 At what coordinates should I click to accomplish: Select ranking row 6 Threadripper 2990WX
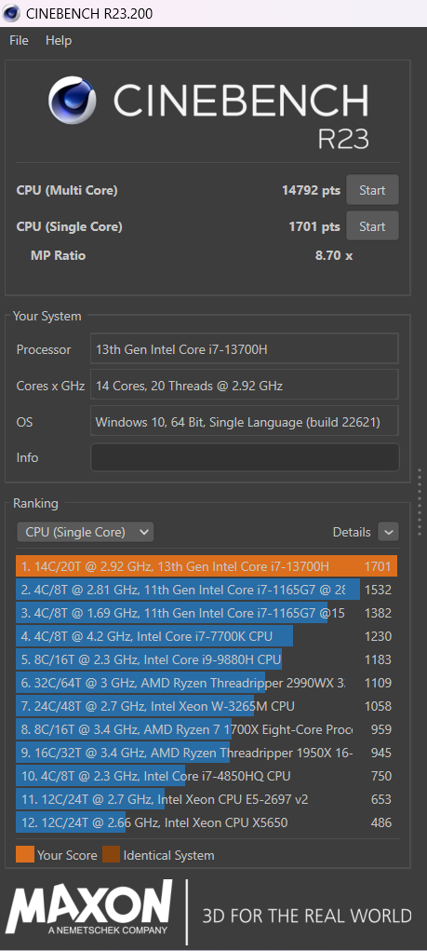click(x=207, y=683)
